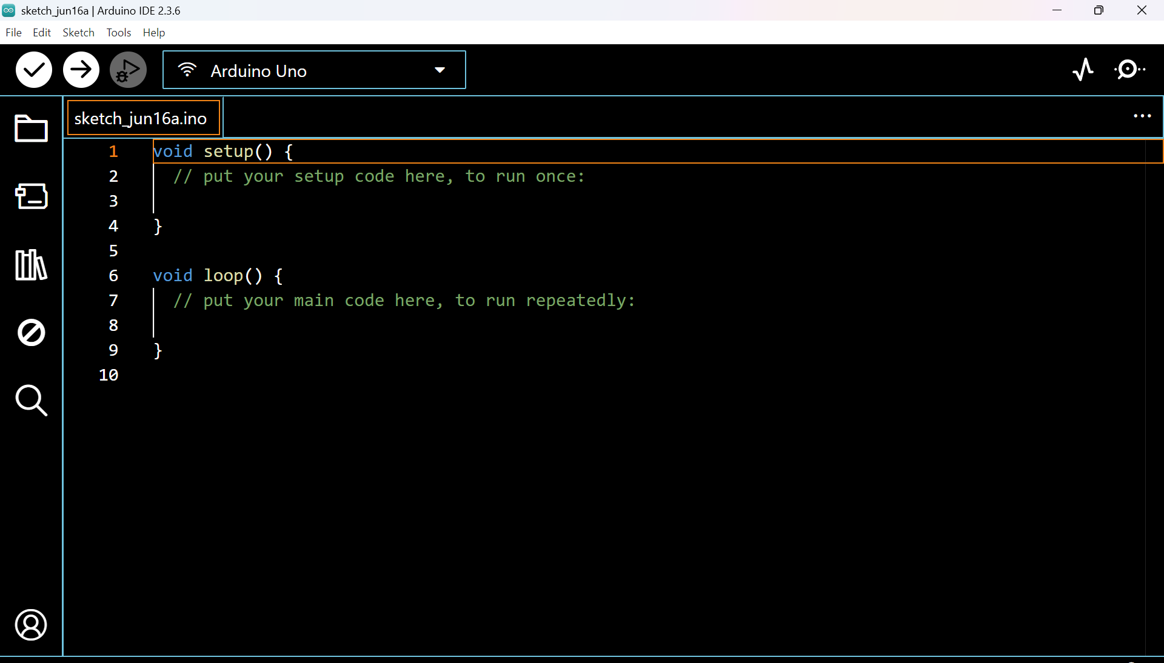Start debugging with the debug button
Viewport: 1164px width, 663px height.
(128, 70)
